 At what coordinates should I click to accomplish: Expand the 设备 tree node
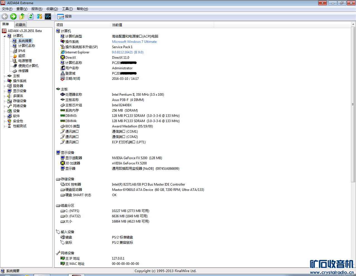pos(4,111)
